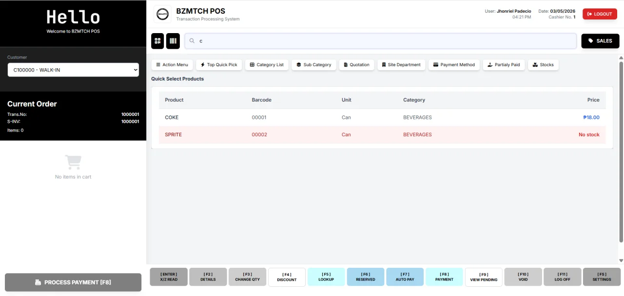The image size is (624, 296).
Task: Click the SALES button
Action: (600, 41)
